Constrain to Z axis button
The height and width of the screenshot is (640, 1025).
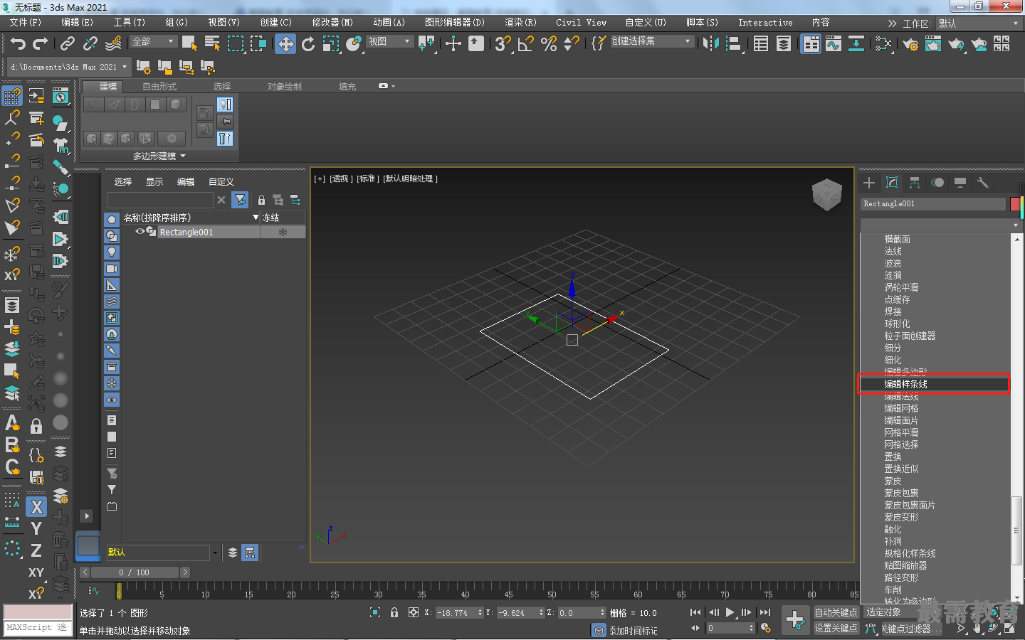click(x=36, y=551)
